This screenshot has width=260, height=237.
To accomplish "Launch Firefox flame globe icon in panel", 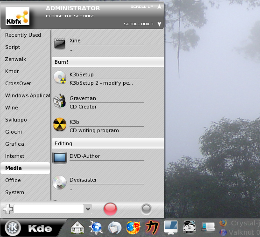I will 133,228.
